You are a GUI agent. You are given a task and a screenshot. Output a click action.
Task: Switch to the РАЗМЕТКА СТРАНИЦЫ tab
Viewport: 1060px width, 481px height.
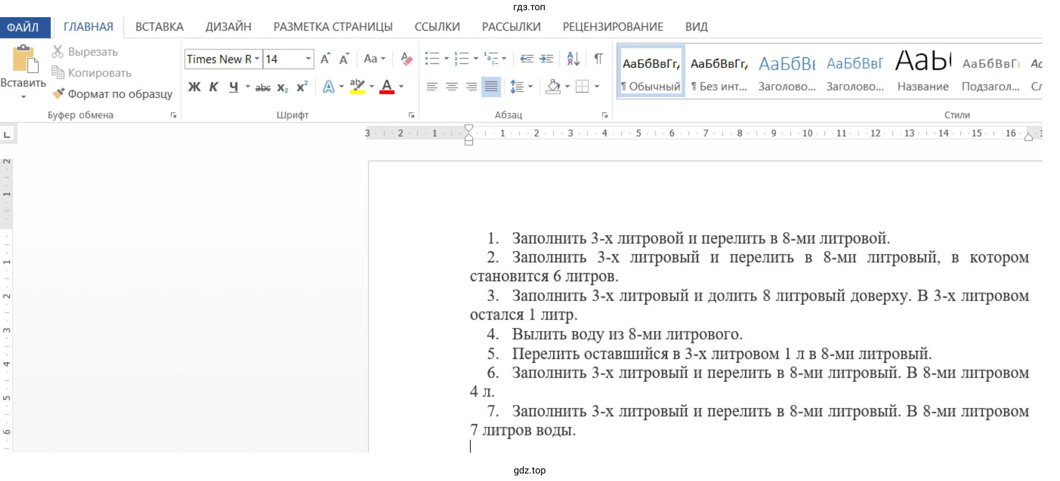333,27
